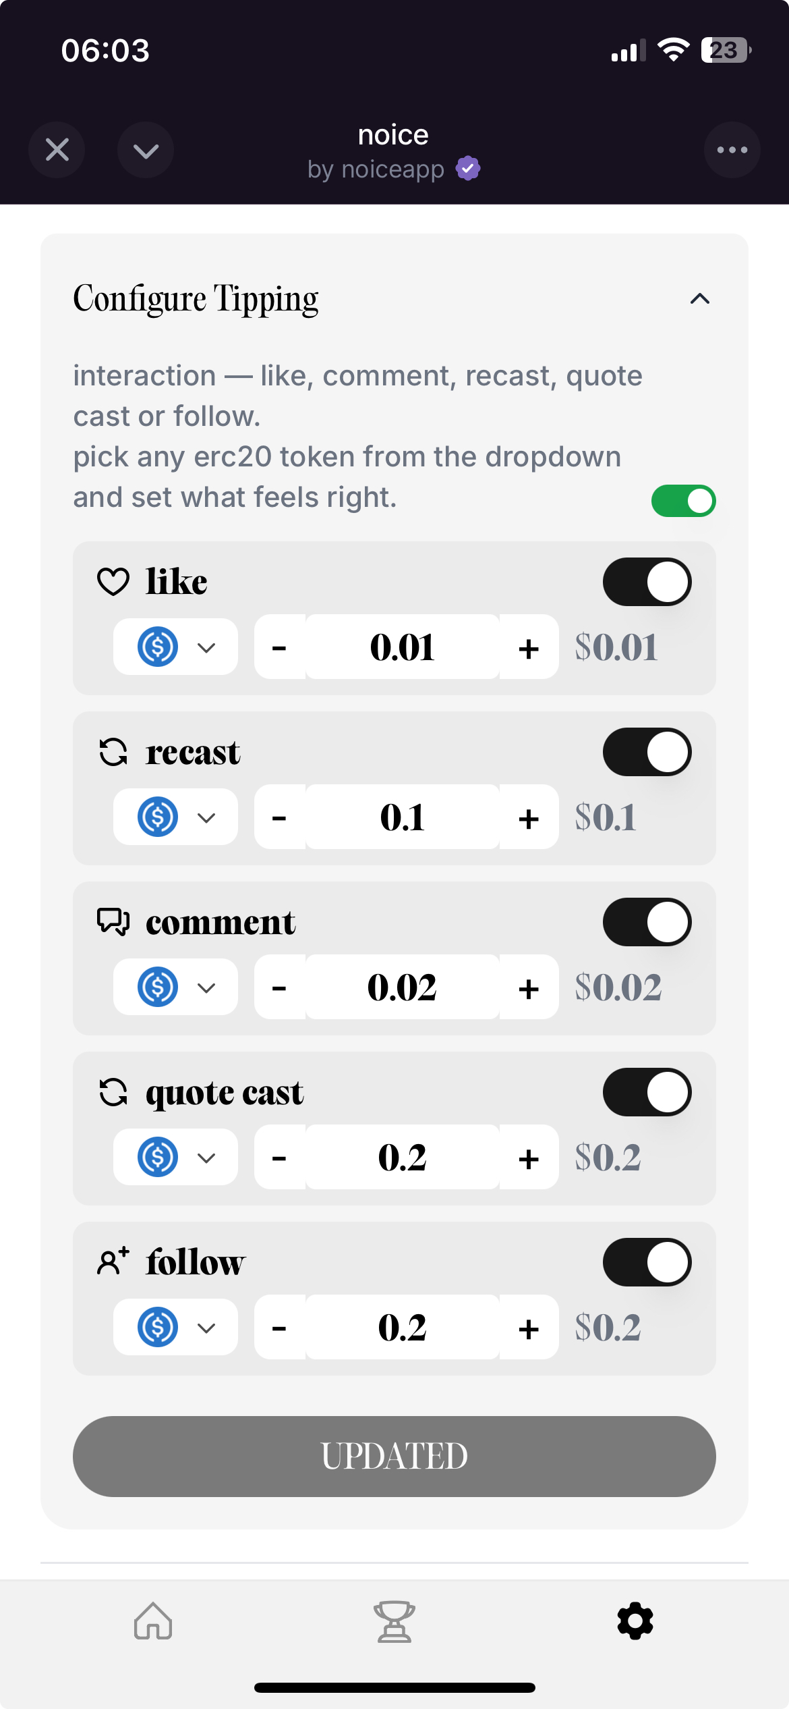The image size is (789, 1709).
Task: Turn off the like tipping toggle
Action: 647,582
